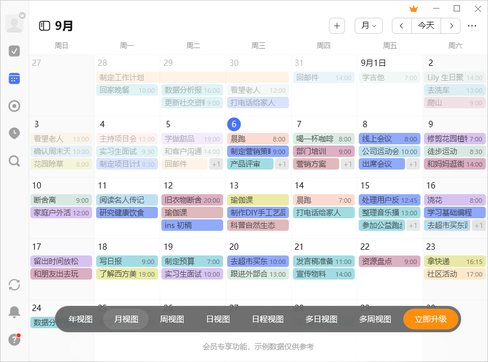Open the notifications bell icon
This screenshot has height=362, width=488.
14,312
